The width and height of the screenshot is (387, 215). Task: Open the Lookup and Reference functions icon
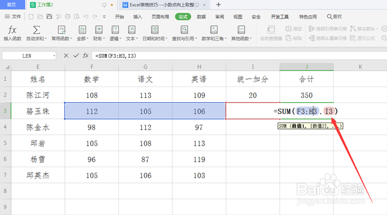tap(184, 30)
